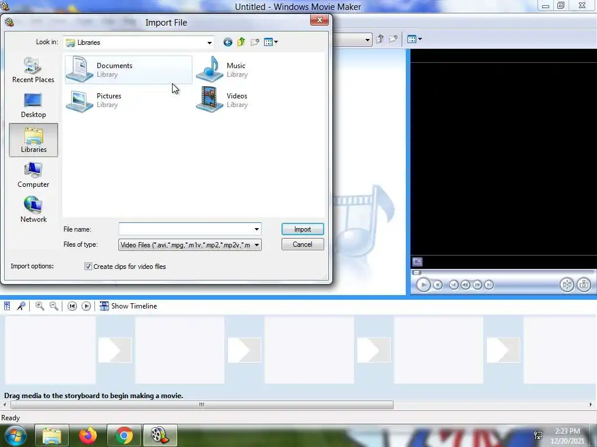
Task: Launch Firefox from taskbar
Action: [88, 435]
